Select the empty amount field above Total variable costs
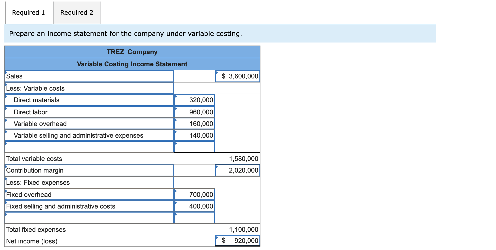Screen dimensions: 496x250 (x=194, y=147)
